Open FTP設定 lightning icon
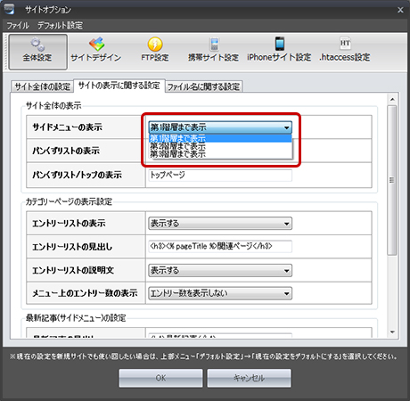 pos(155,50)
